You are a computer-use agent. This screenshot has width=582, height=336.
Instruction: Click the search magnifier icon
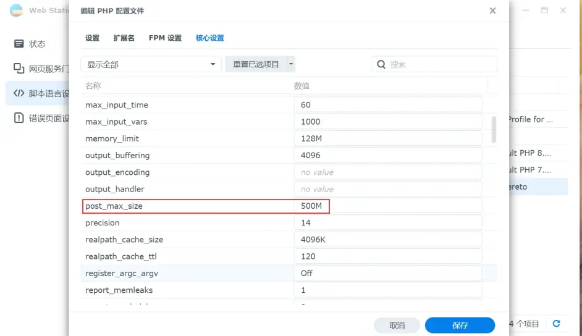(x=381, y=64)
